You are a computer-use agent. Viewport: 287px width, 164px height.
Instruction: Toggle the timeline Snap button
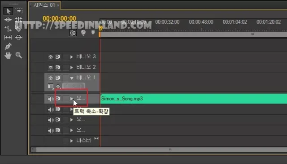[x=73, y=33]
